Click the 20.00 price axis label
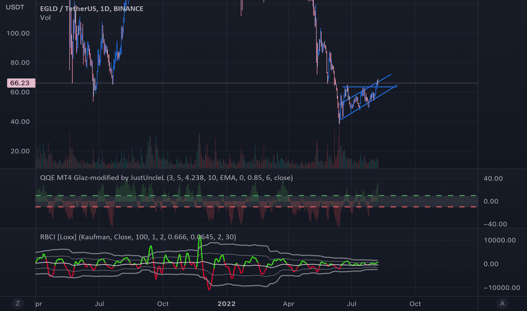The height and width of the screenshot is (311, 527). pyautogui.click(x=20, y=152)
